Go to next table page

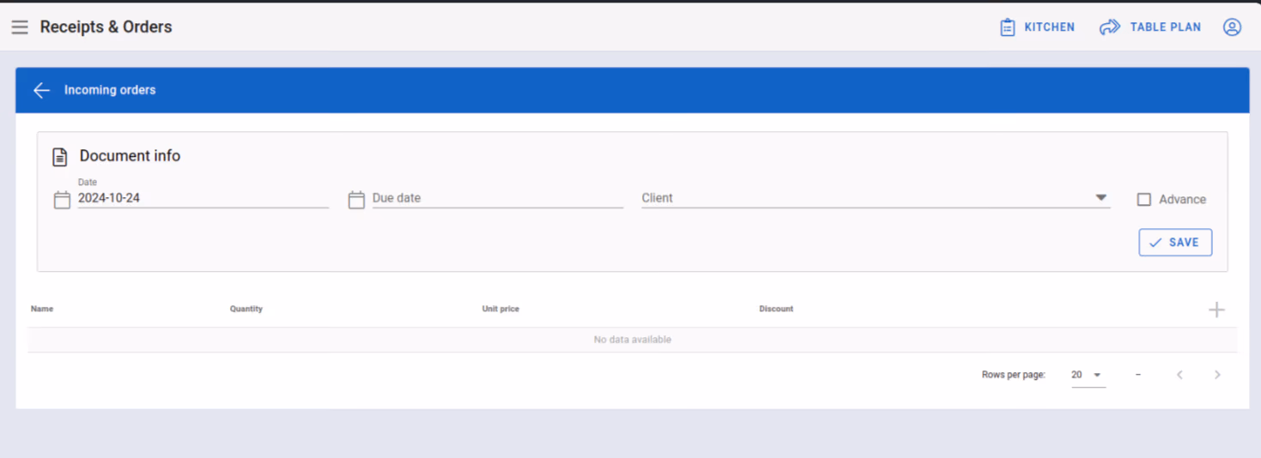1216,375
